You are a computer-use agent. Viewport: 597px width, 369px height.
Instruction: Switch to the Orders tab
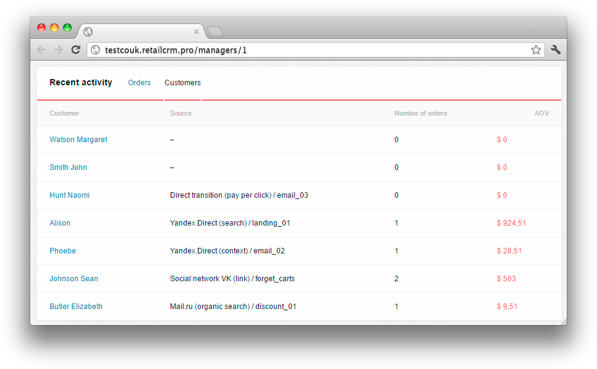click(139, 83)
